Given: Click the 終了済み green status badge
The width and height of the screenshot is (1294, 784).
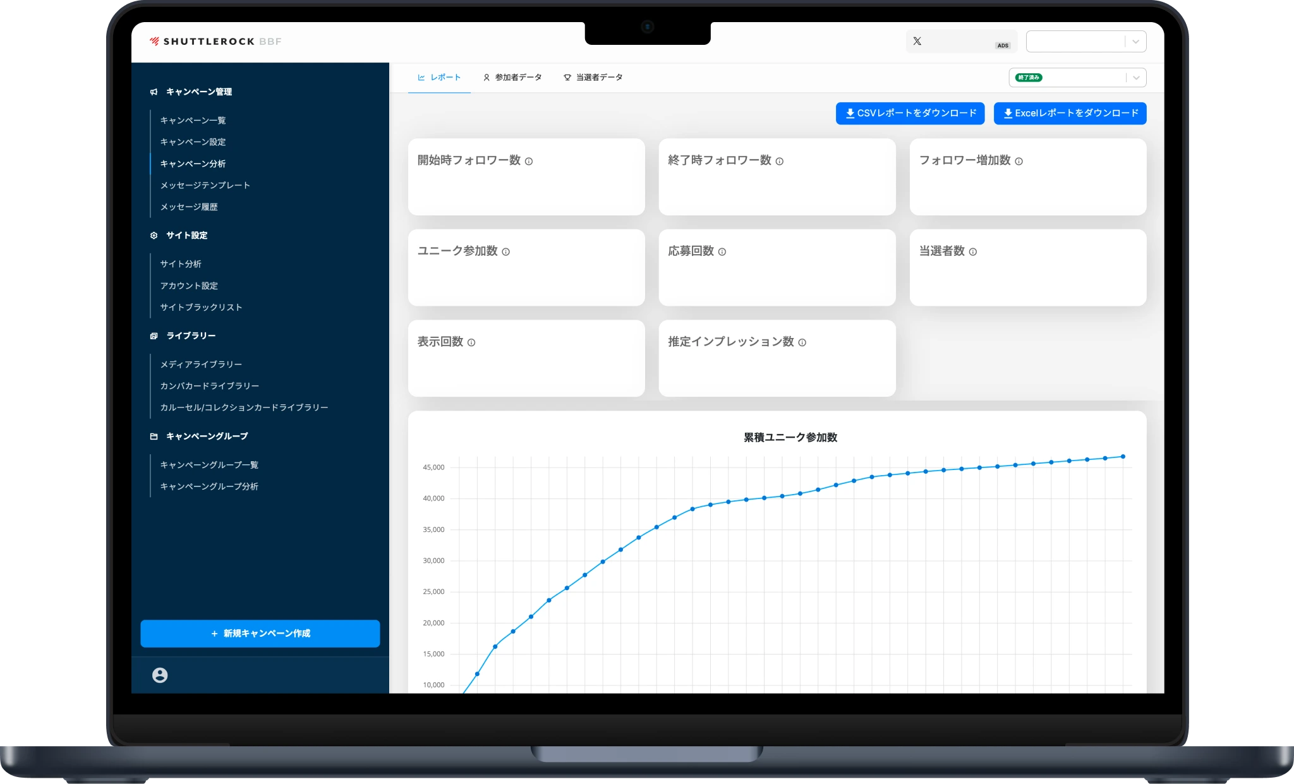Looking at the screenshot, I should [x=1029, y=78].
